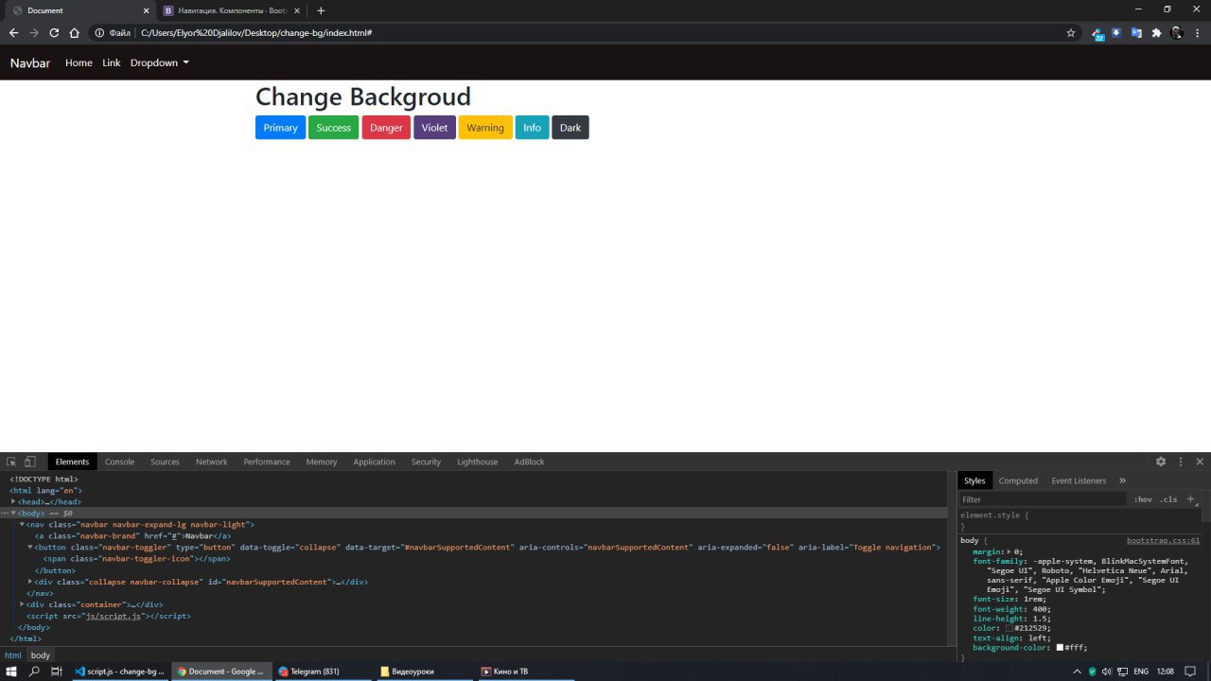Switch to the Console tab

click(119, 462)
